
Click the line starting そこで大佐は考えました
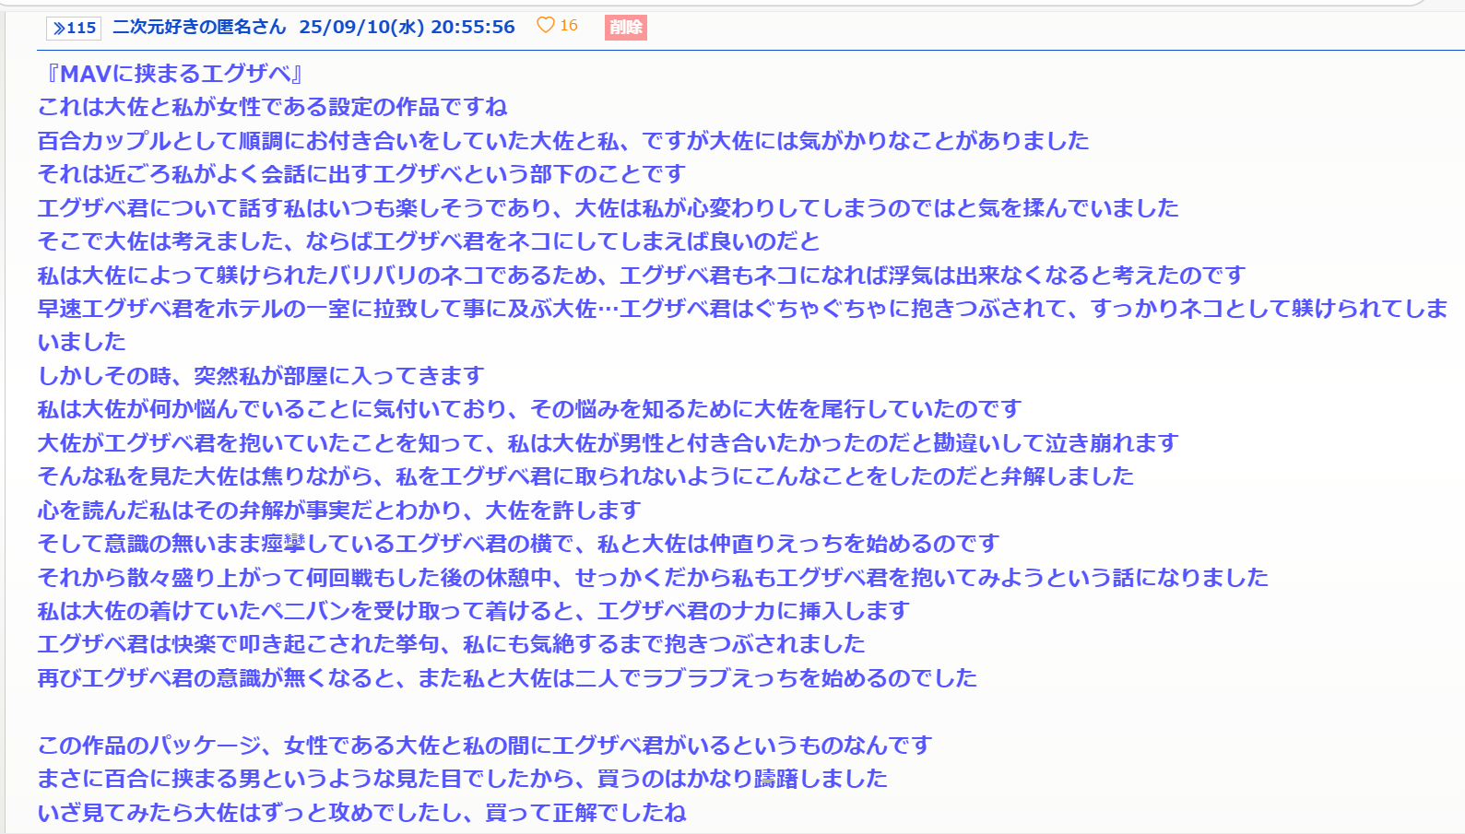point(428,241)
